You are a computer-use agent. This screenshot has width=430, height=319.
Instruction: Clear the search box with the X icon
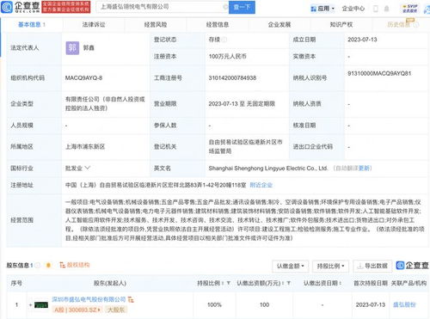point(225,7)
